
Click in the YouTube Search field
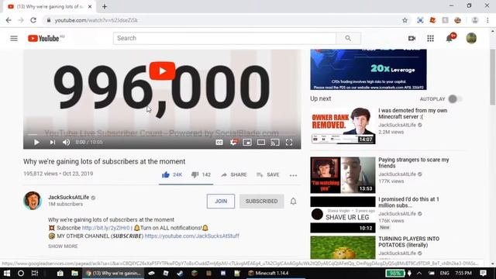225,38
